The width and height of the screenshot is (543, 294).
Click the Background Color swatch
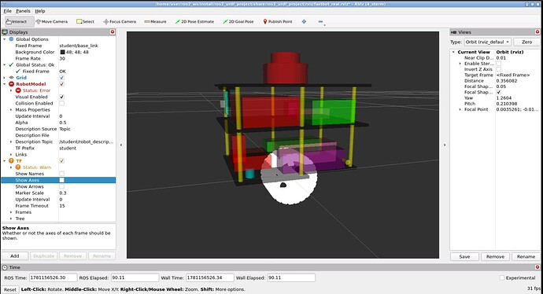click(x=63, y=52)
